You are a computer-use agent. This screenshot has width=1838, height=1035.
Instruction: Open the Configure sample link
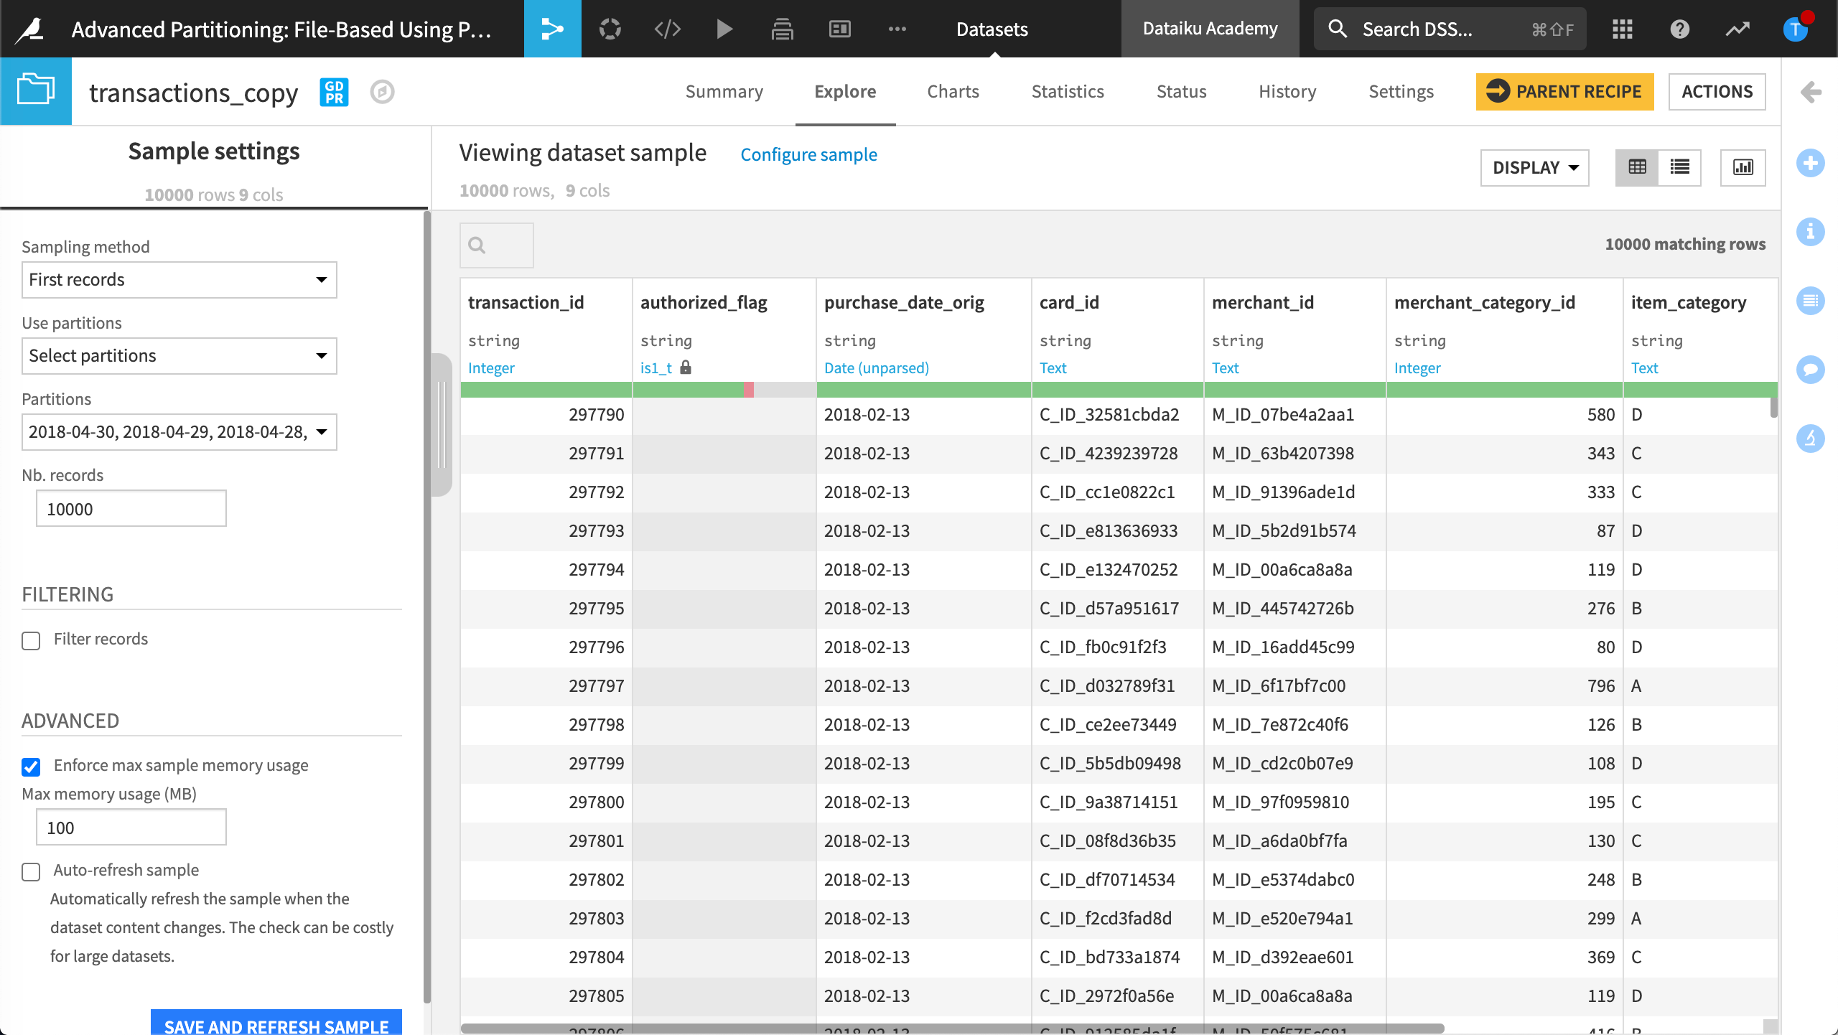(808, 154)
